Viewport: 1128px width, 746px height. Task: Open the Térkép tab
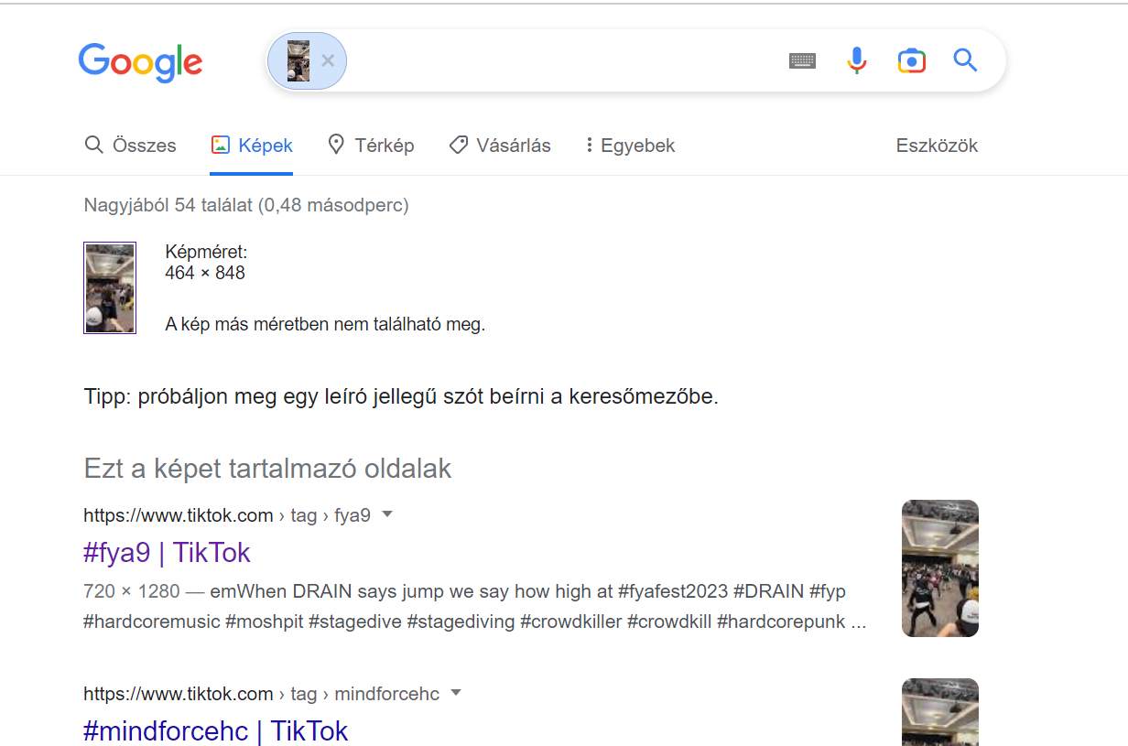[371, 146]
